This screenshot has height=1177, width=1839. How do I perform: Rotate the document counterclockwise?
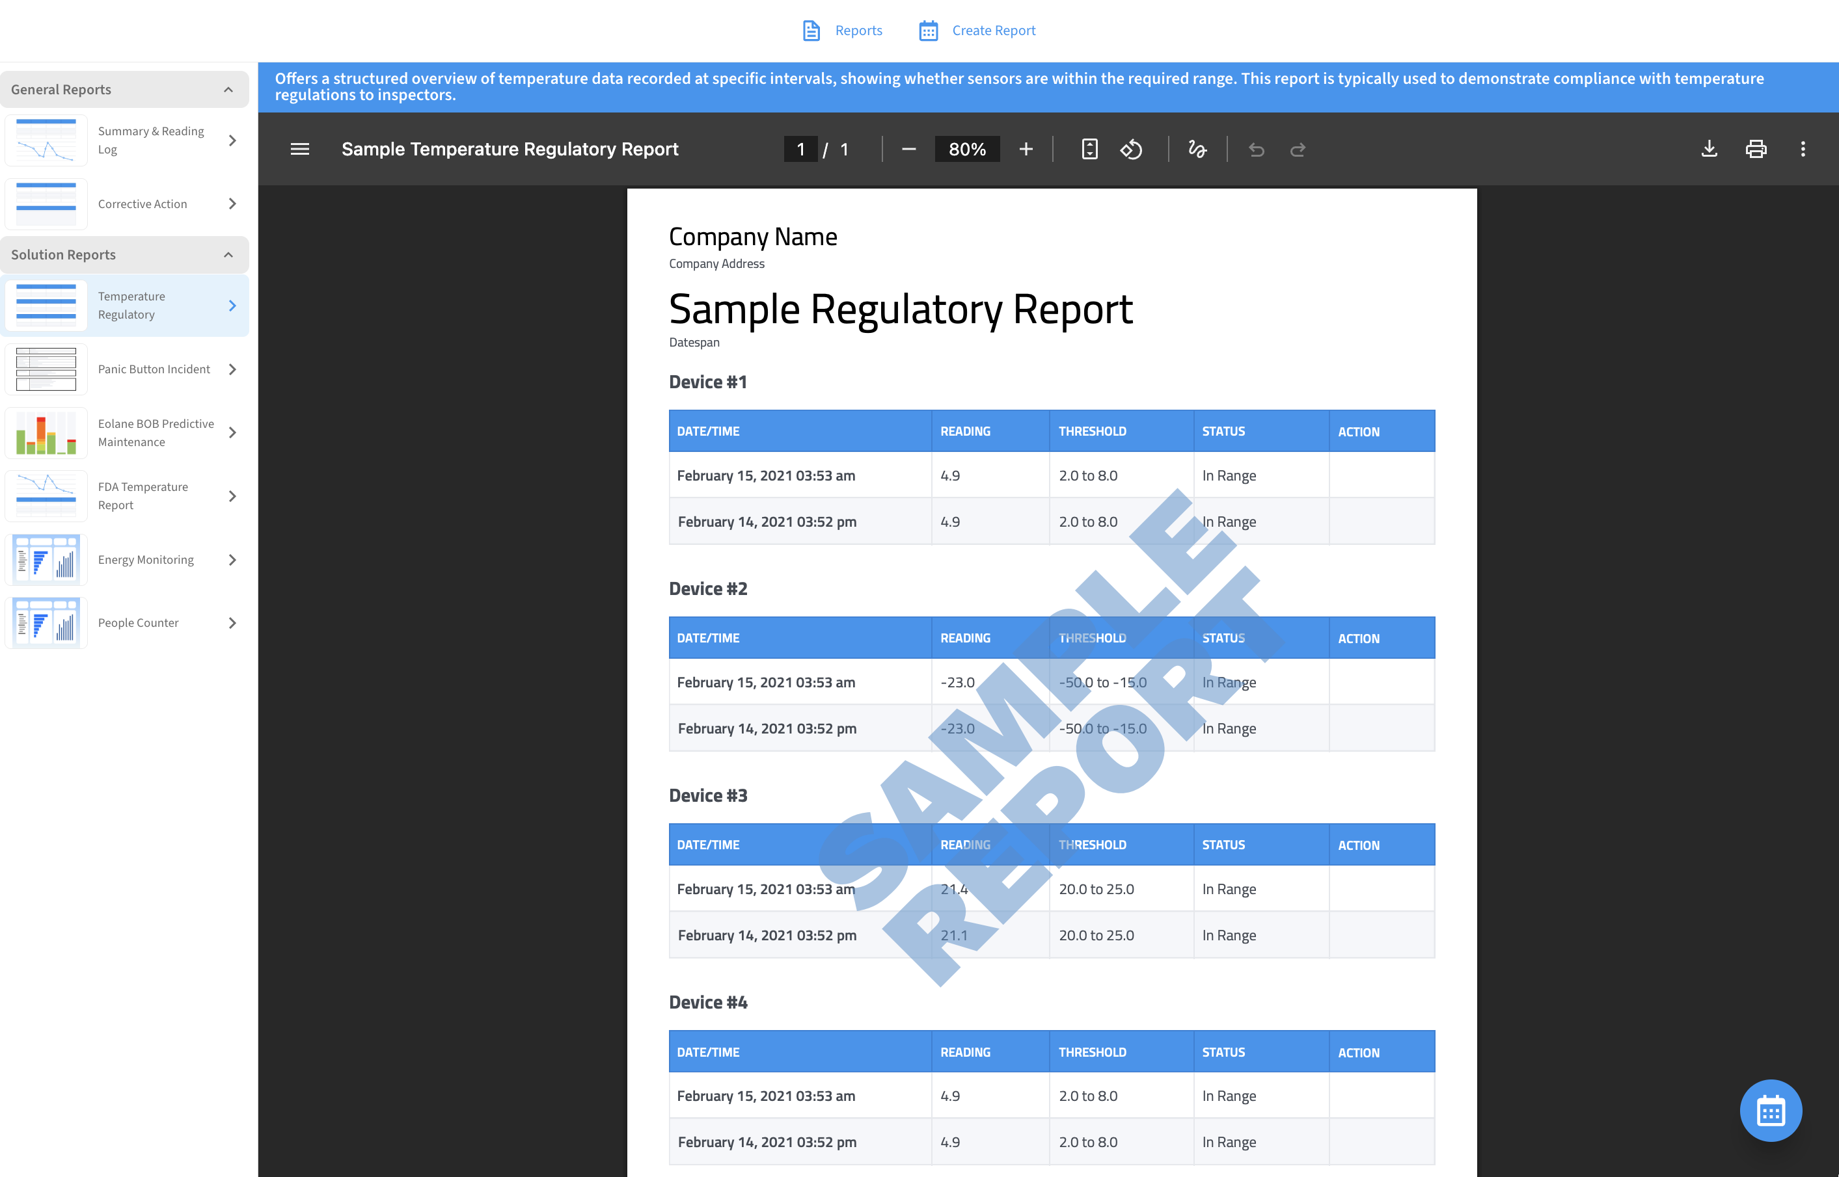tap(1132, 149)
